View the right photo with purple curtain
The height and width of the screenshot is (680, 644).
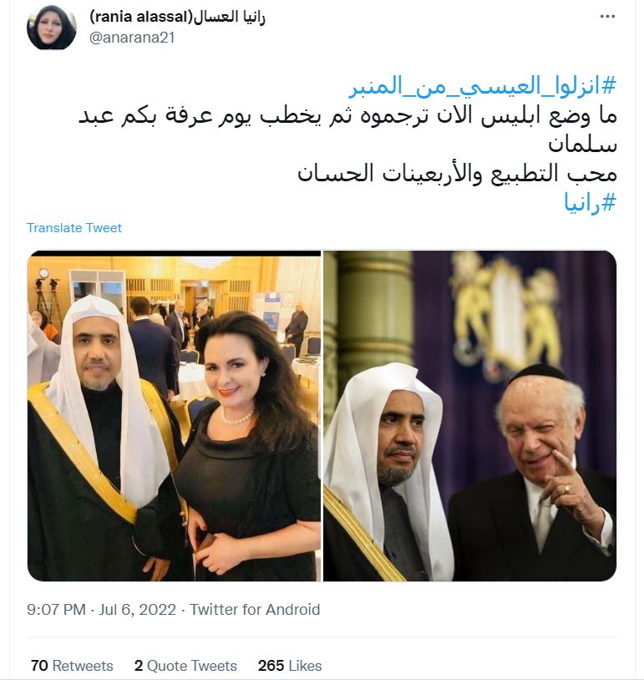(x=470, y=416)
